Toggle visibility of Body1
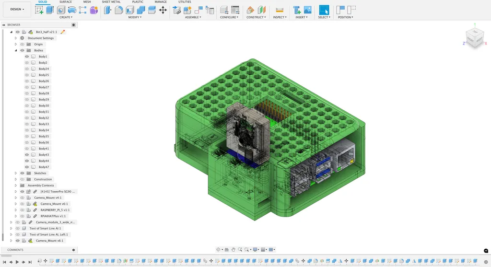This screenshot has width=491, height=267. 27,57
